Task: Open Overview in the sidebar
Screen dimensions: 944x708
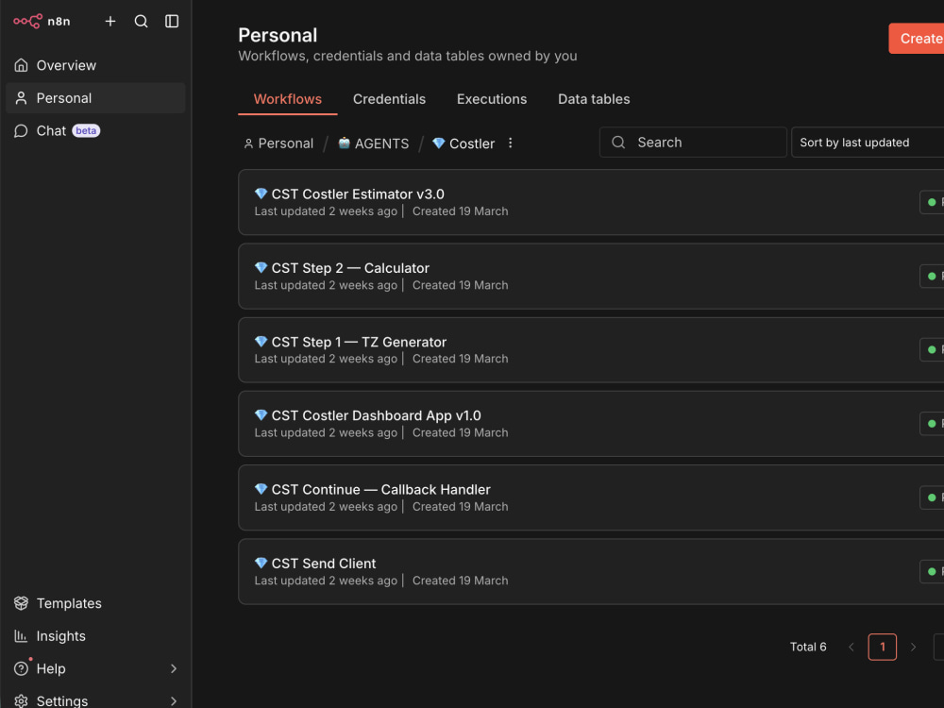Action: pyautogui.click(x=95, y=65)
